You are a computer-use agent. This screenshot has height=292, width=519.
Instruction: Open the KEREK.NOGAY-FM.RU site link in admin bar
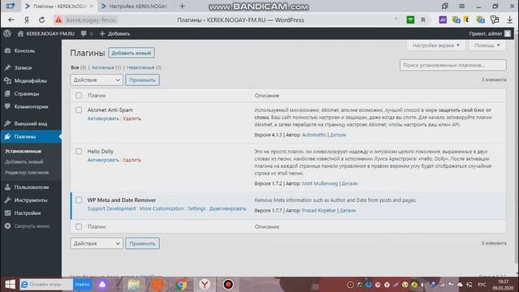pyautogui.click(x=46, y=33)
